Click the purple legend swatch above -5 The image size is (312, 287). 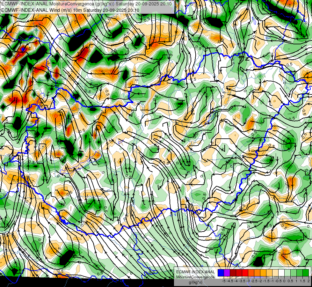click(x=227, y=273)
